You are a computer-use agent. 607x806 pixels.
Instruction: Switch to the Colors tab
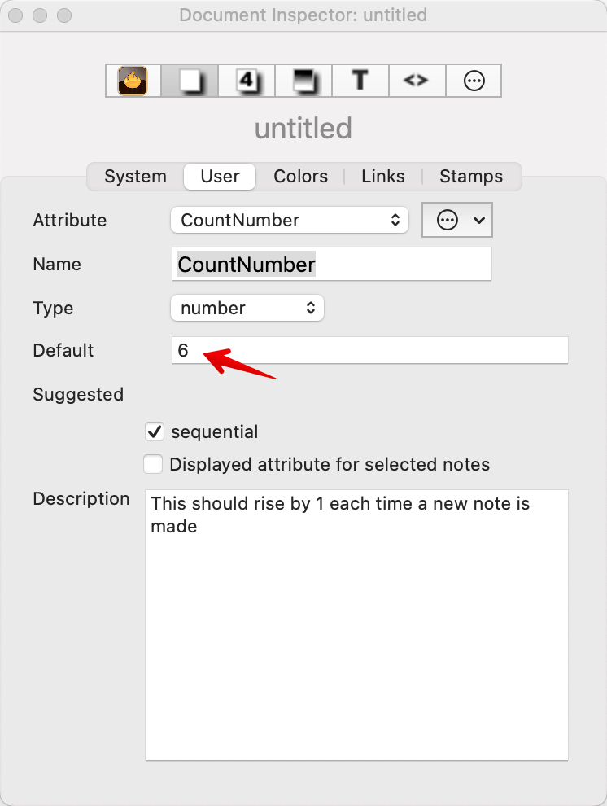[300, 177]
